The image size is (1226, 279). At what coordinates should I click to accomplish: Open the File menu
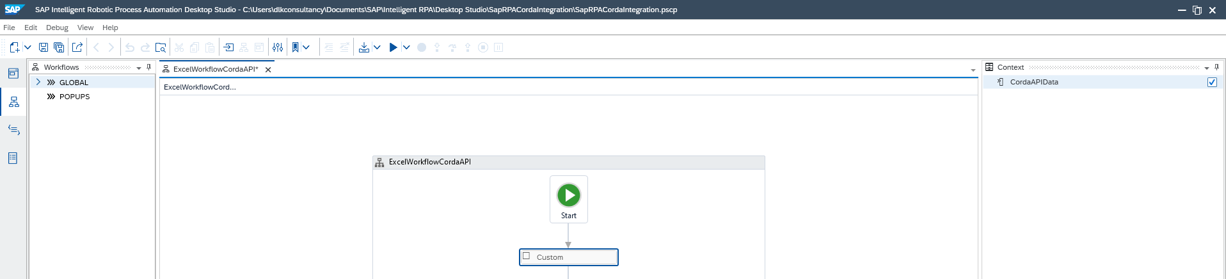point(9,28)
